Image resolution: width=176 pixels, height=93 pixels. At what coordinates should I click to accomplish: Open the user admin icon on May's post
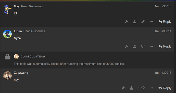pyautogui.click(x=134, y=22)
